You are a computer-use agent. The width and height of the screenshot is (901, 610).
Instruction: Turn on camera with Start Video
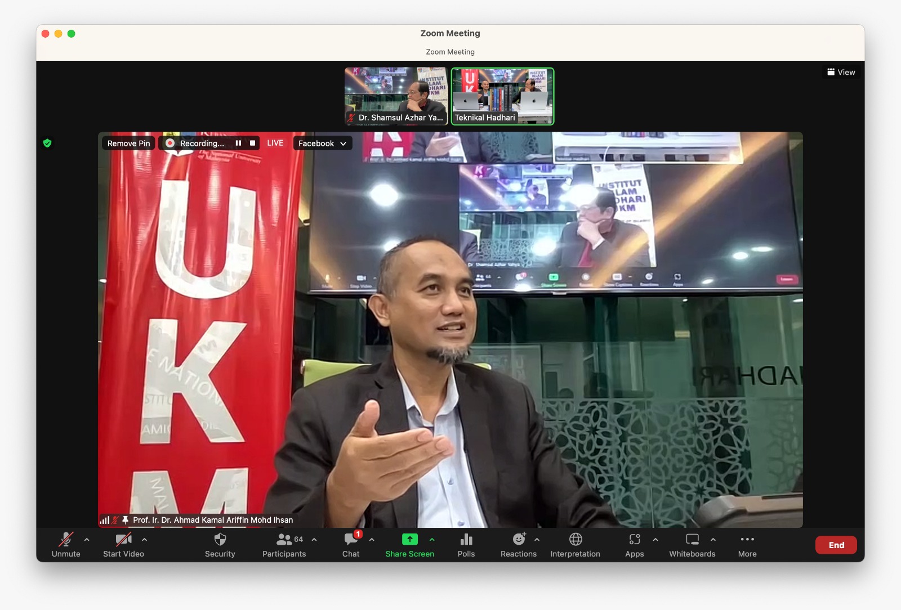(123, 545)
